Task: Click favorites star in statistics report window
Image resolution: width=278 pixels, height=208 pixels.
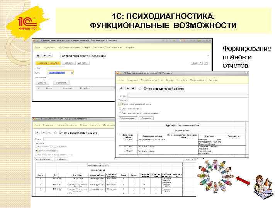Action: (55, 133)
